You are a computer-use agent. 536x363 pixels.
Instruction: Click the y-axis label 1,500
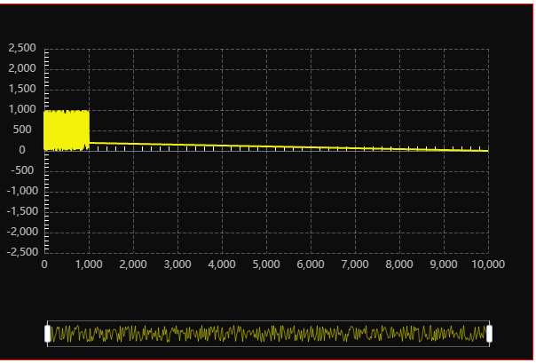[22, 89]
